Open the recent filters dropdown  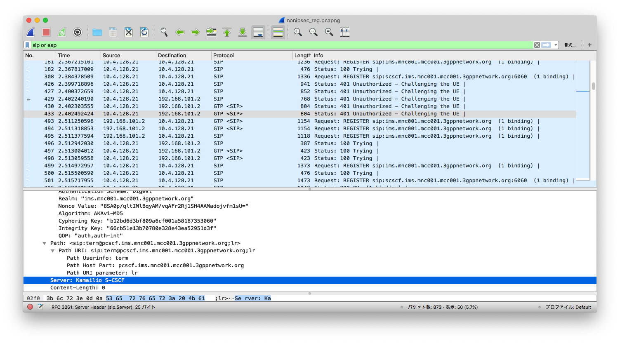point(556,45)
